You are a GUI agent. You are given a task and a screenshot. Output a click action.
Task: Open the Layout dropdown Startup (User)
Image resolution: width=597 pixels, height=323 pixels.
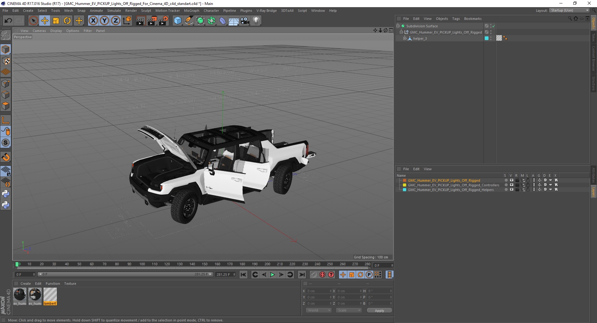coord(570,10)
